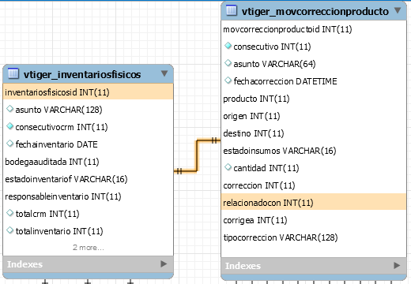Screen dimensions: 411x284
Task: Show the "2 more..." hidden columns
Action: [89, 248]
